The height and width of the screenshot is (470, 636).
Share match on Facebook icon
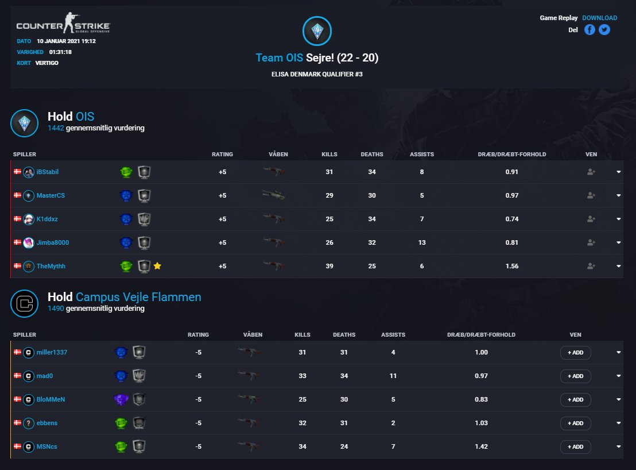[x=590, y=30]
